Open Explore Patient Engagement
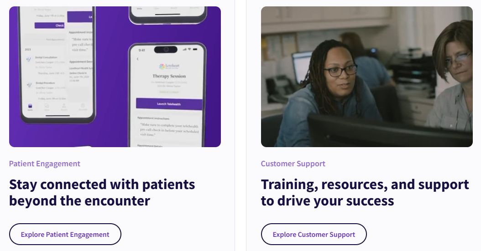Image resolution: width=481 pixels, height=251 pixels. pos(65,234)
